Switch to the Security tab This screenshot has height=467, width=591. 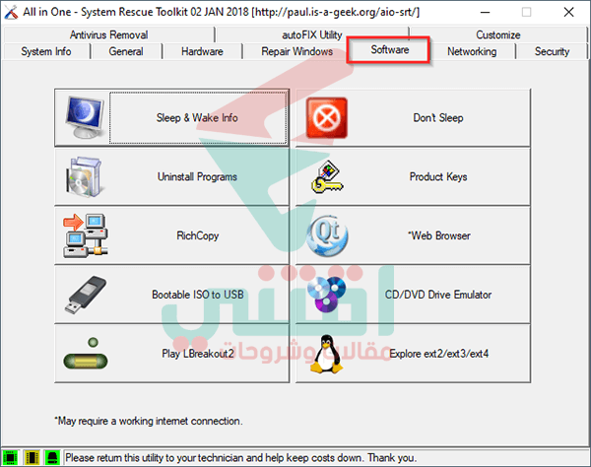[x=552, y=51]
